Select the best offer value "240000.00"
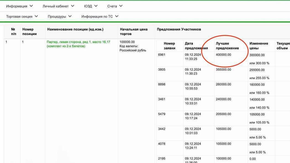Screen dimensions: 290x163 [x=223, y=99]
